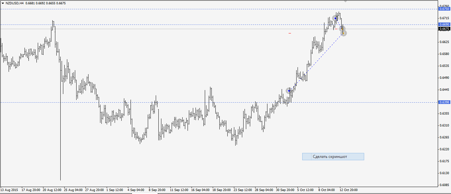Click the 1 Sep 12:00 time label
The image size is (451, 194).
coord(115,190)
